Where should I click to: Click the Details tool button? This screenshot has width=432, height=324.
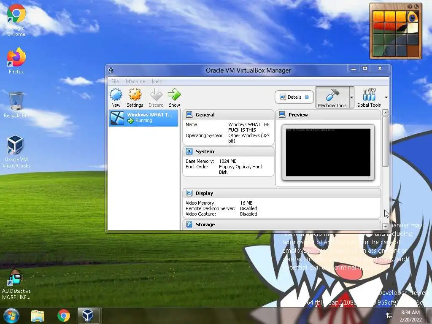pyautogui.click(x=294, y=97)
